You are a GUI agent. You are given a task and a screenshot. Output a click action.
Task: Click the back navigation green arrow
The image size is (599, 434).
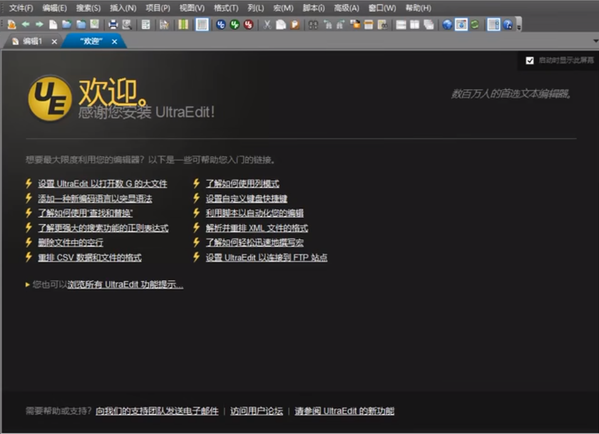pyautogui.click(x=26, y=24)
